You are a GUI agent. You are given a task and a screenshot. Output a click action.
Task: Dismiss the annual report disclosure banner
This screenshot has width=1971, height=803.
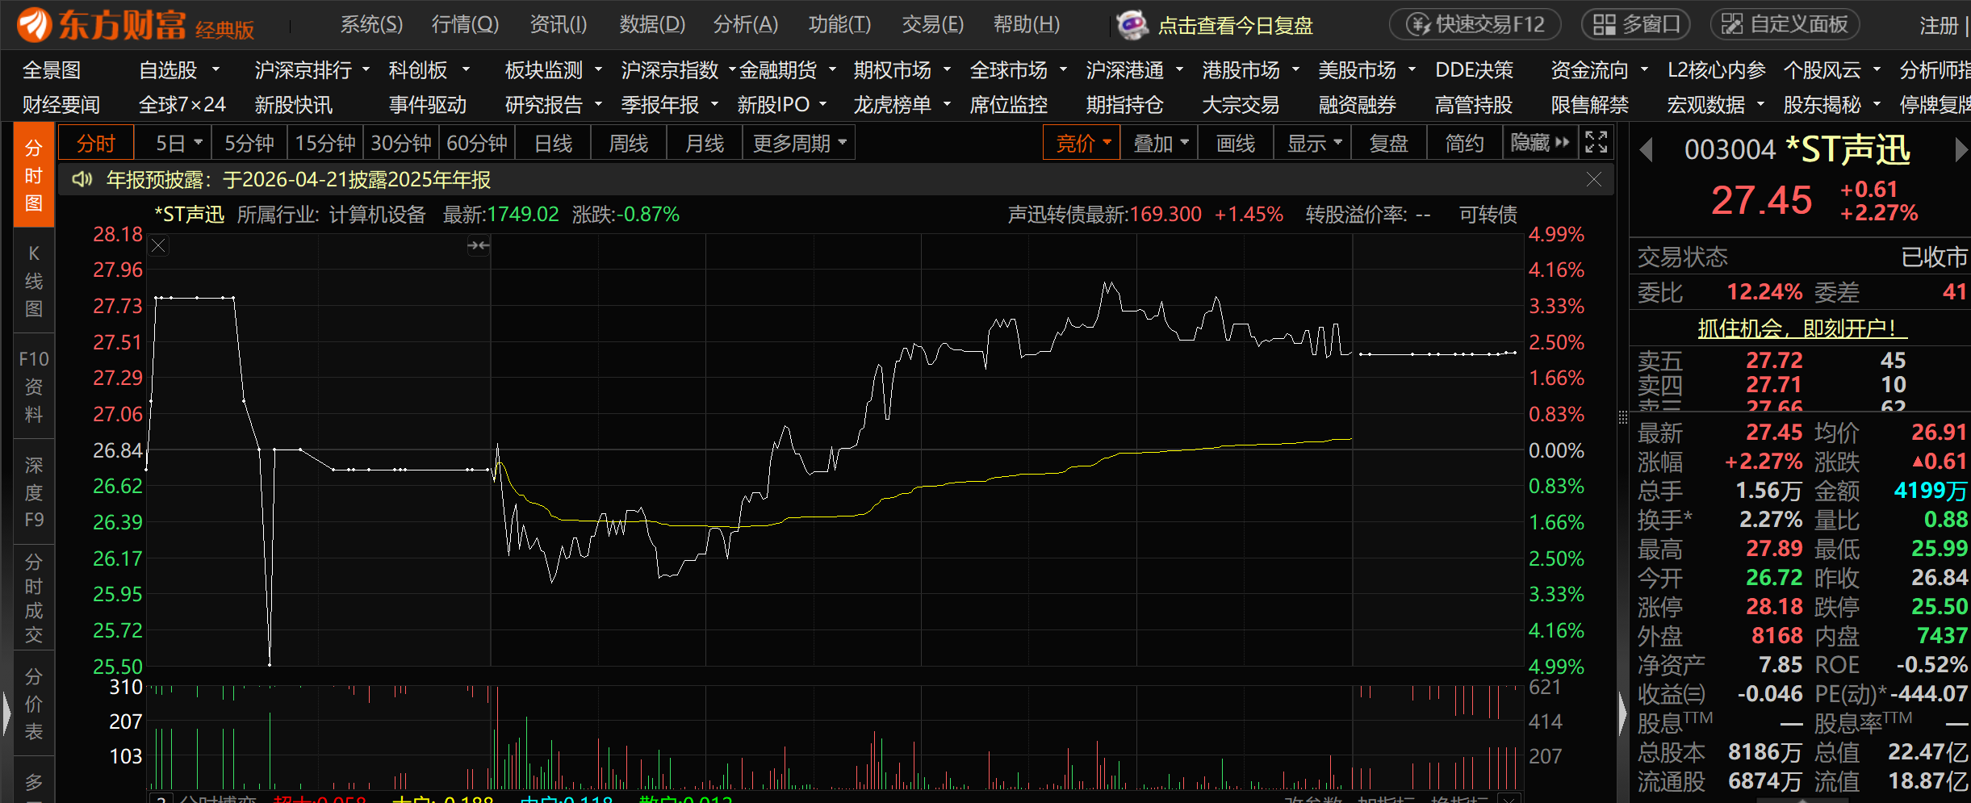pos(1593,179)
